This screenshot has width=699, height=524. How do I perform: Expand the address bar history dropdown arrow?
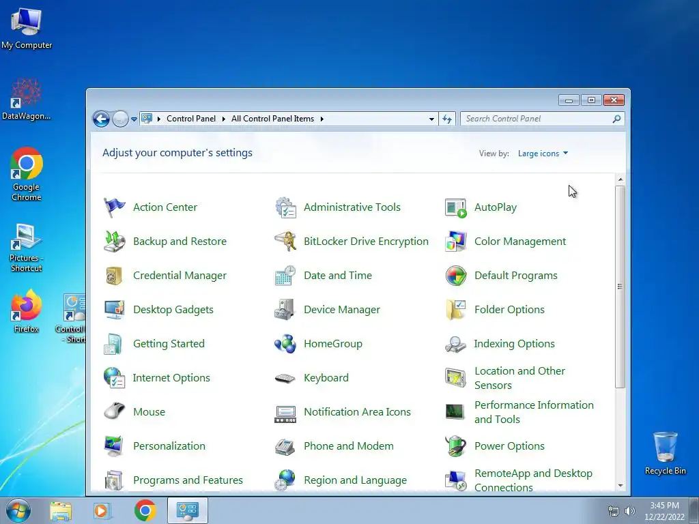[x=431, y=119]
